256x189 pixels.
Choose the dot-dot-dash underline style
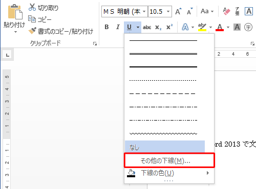click(x=163, y=120)
